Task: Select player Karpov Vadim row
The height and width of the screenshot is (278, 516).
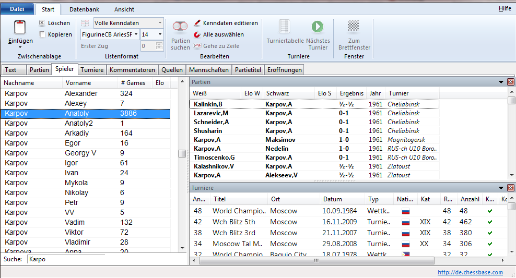Action: [x=86, y=223]
